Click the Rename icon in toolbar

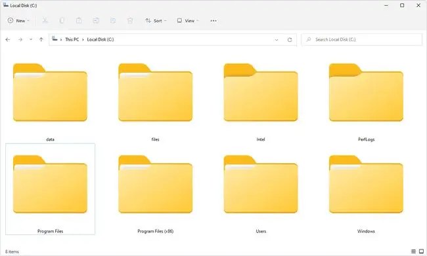point(96,21)
